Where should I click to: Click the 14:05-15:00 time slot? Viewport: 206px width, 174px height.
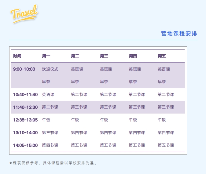[25, 145]
